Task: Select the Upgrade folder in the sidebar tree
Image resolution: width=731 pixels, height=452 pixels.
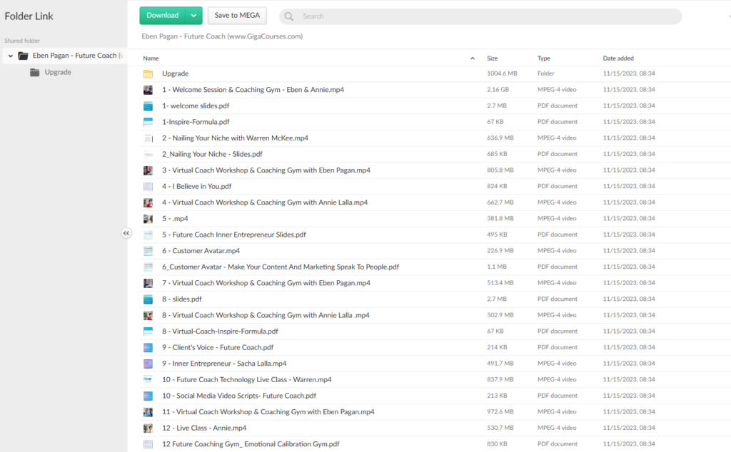Action: coord(58,72)
